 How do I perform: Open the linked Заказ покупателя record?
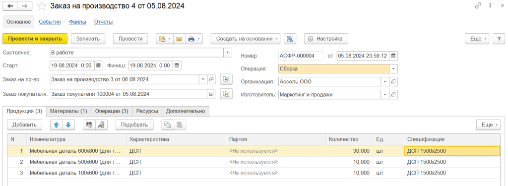click(x=211, y=94)
